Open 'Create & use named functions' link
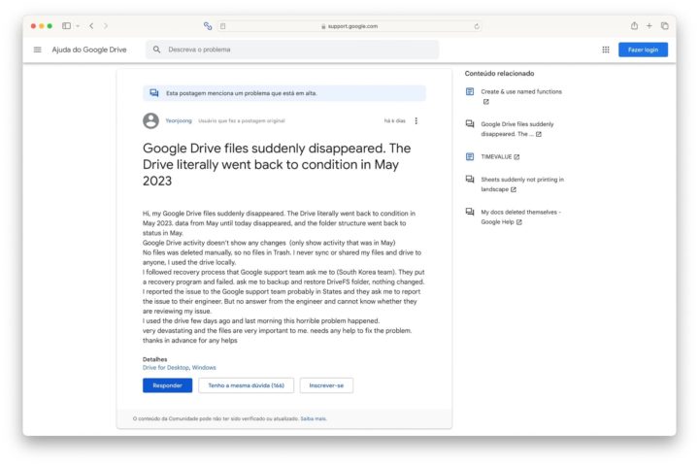 (x=521, y=91)
